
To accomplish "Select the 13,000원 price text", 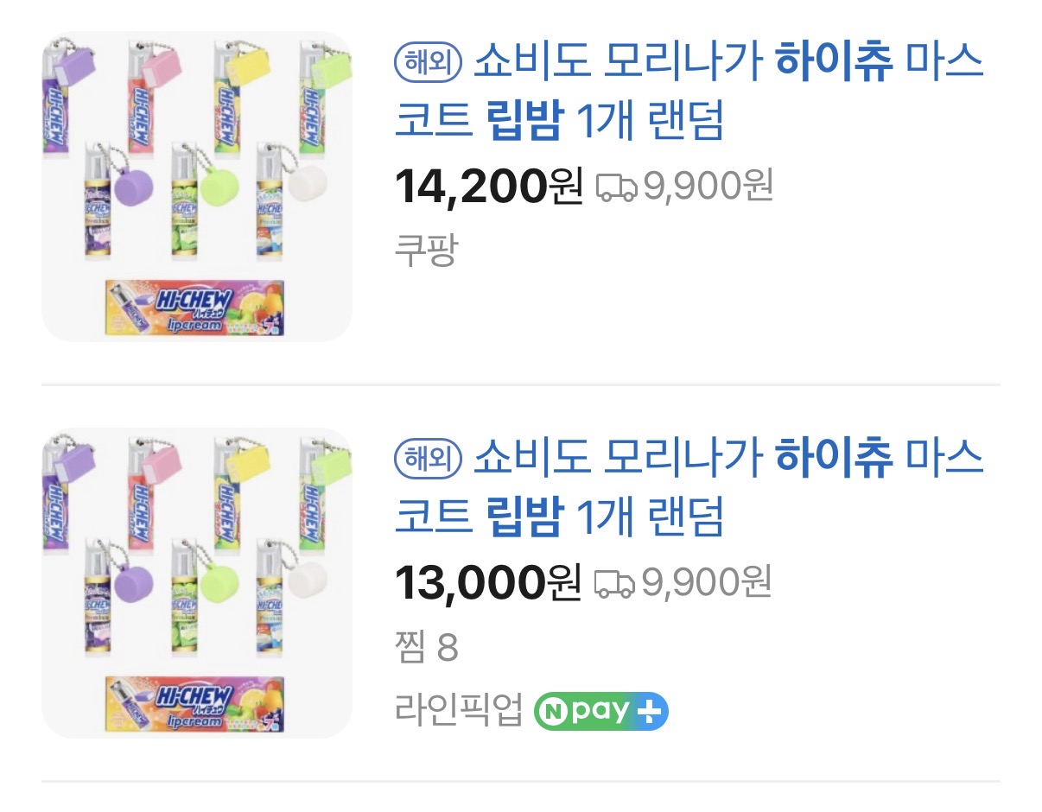I will 489,583.
